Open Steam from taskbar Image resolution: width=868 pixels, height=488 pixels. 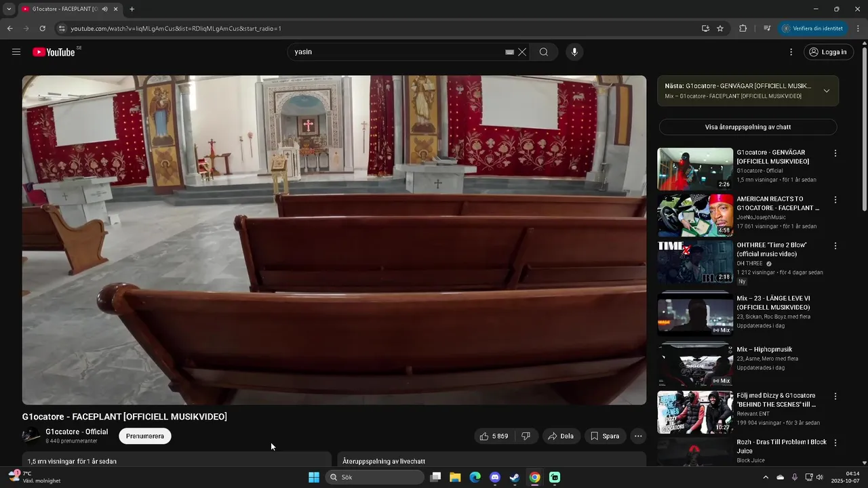point(515,477)
